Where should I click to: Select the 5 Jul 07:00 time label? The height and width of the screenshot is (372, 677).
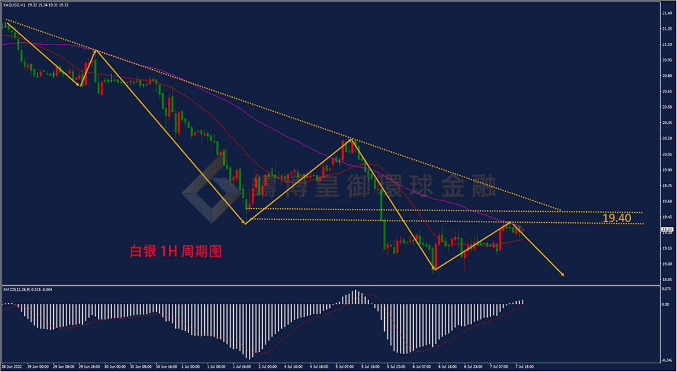click(344, 366)
